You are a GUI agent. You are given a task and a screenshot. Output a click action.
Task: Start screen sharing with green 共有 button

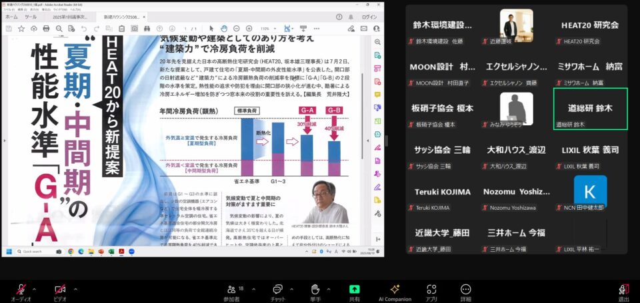pos(354,290)
